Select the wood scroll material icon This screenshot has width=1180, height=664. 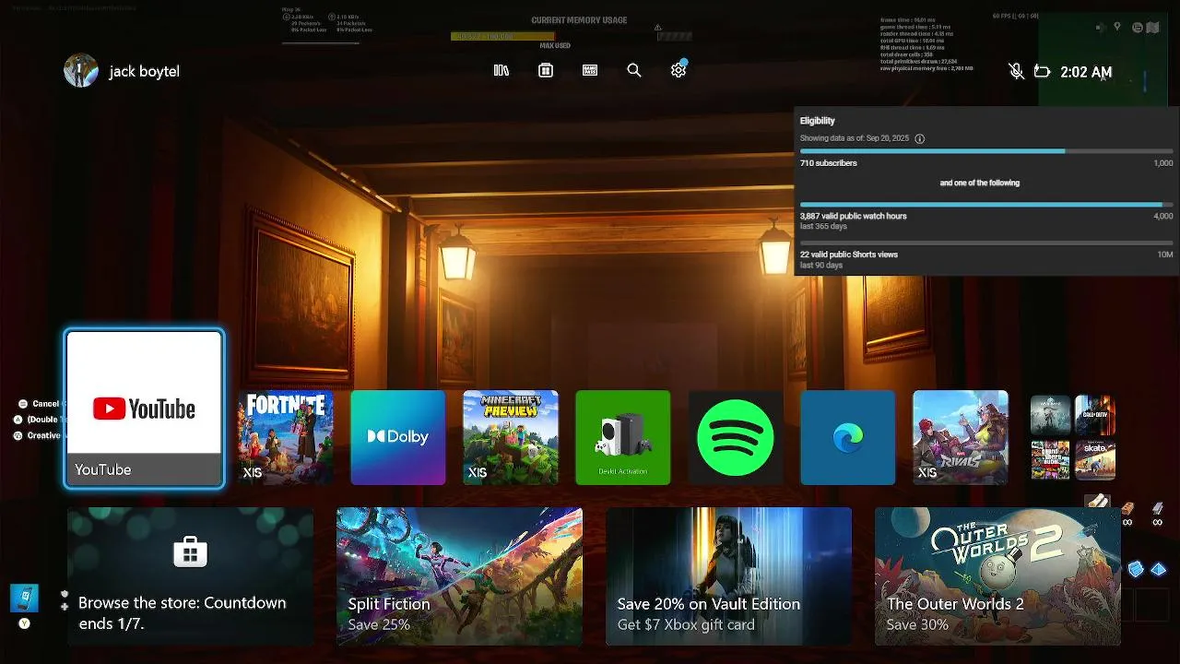tap(1097, 502)
